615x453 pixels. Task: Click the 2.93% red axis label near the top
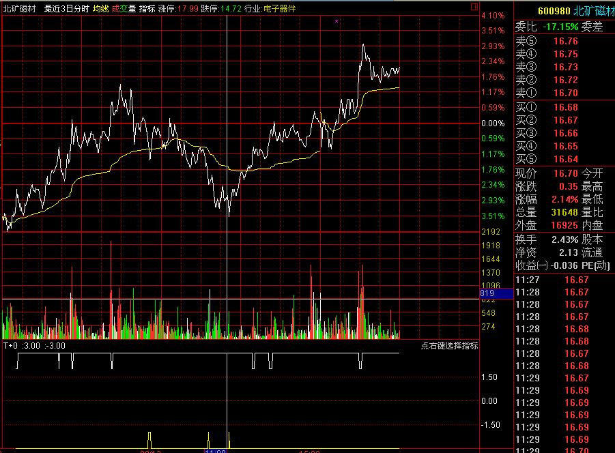pos(493,46)
